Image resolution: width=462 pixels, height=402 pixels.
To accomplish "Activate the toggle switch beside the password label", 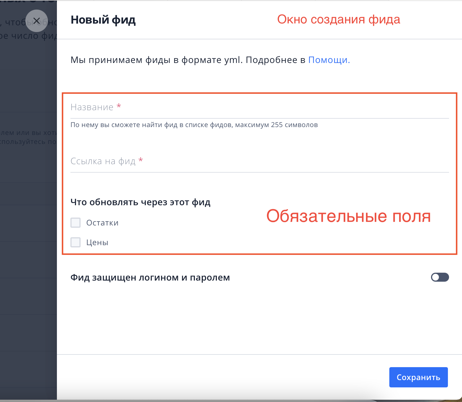I will tap(440, 277).
